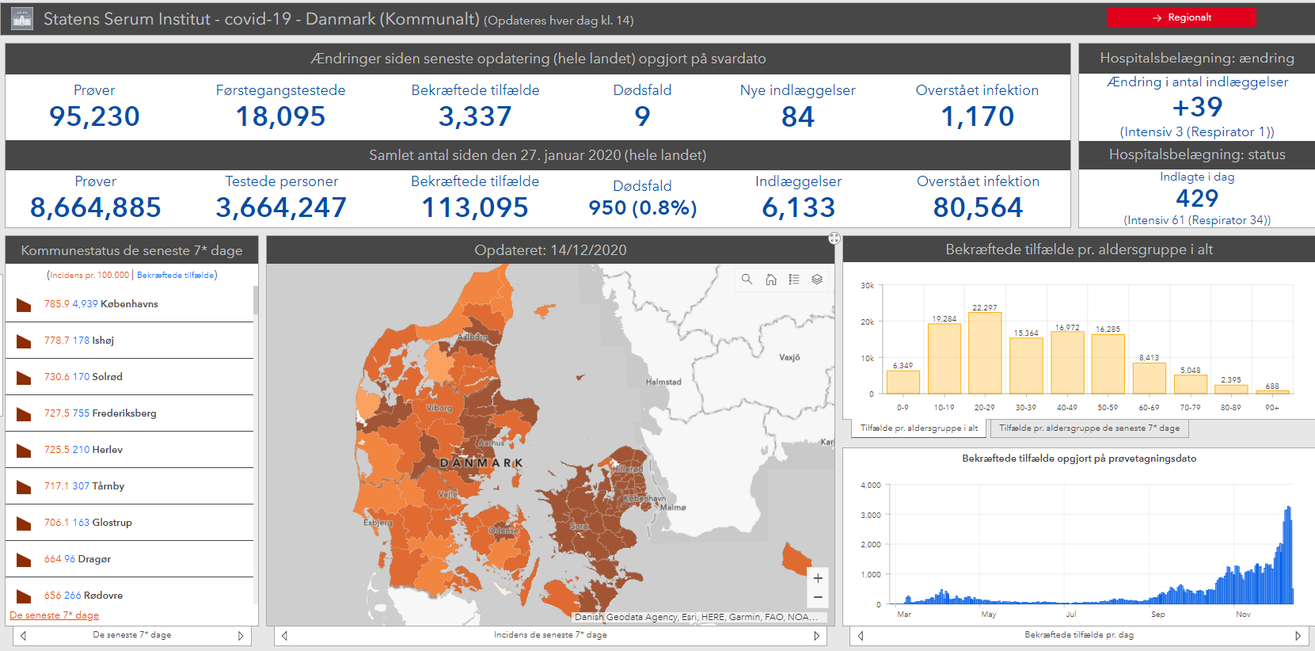Select Københavns in the municipality list

coord(129,304)
